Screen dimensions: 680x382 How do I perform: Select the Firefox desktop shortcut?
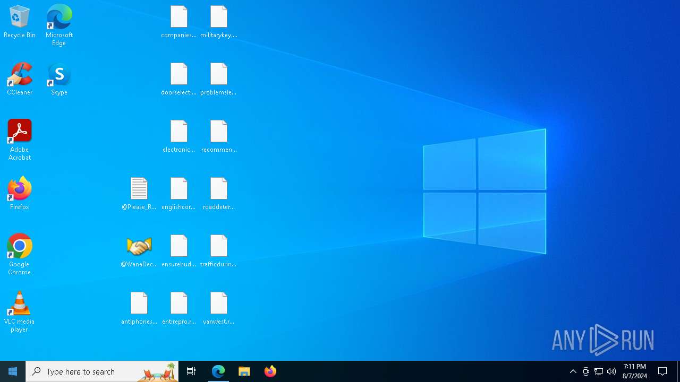pos(20,194)
